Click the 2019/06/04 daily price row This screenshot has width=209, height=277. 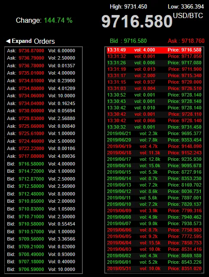[x=154, y=243]
